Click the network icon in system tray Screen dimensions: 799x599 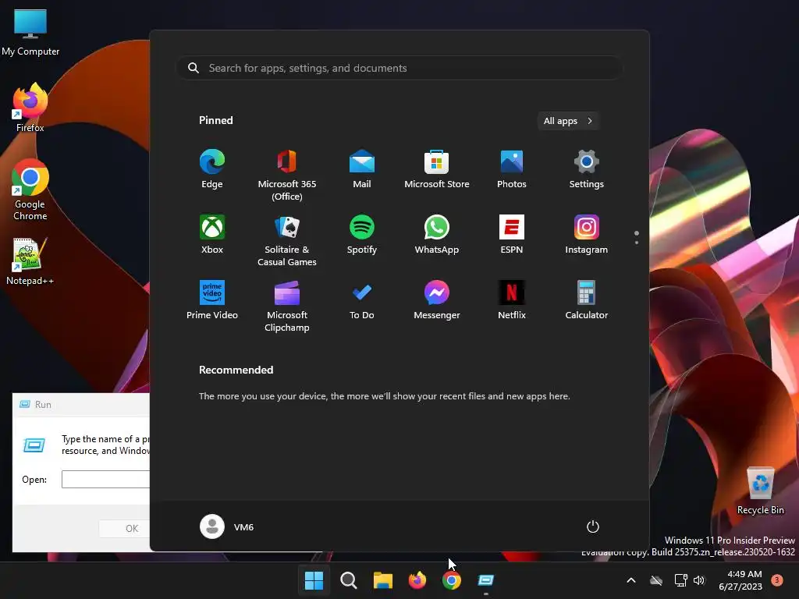point(680,580)
